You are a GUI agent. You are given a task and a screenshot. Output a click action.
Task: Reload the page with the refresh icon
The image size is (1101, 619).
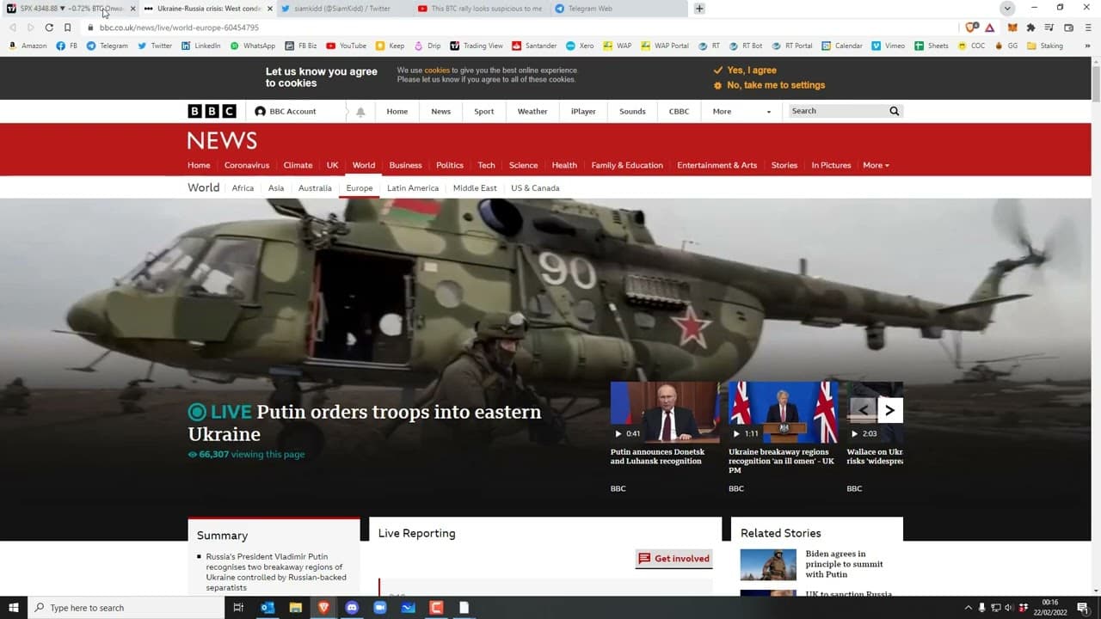point(49,28)
